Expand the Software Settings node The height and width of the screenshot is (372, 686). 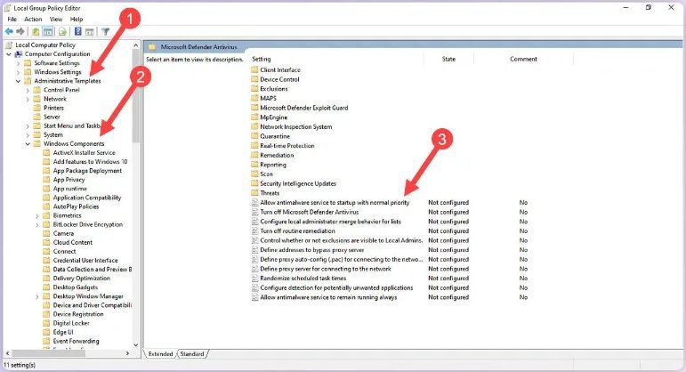click(x=18, y=63)
